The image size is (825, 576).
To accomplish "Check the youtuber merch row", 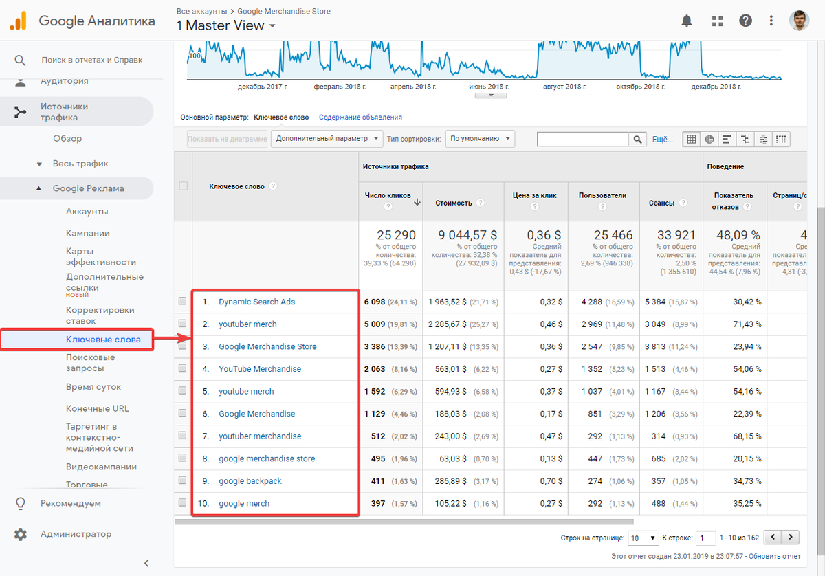I will pyautogui.click(x=182, y=324).
